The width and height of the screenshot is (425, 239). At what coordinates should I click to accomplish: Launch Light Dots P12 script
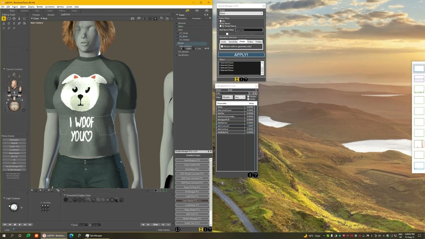(192, 196)
